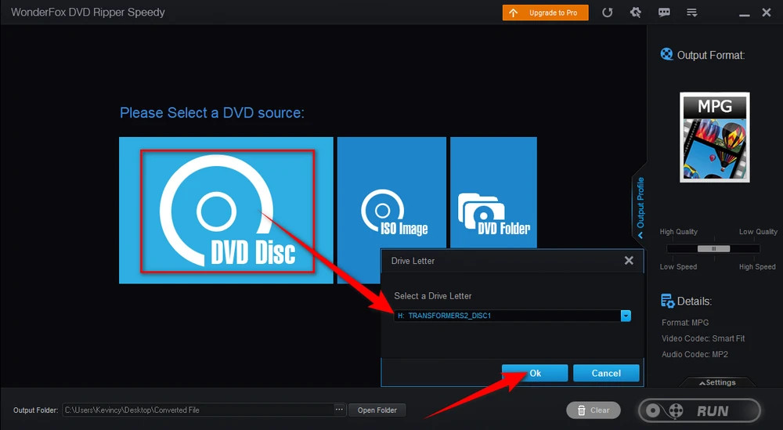
Task: Click the Video Codec: Smart Fit text
Action: (x=703, y=338)
